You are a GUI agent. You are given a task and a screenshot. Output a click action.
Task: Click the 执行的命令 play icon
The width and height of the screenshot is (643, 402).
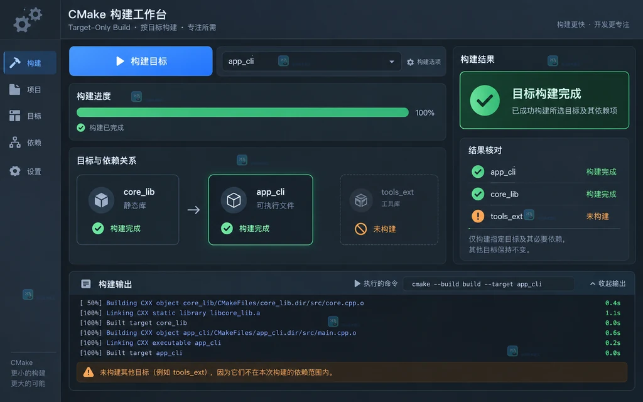[357, 283]
